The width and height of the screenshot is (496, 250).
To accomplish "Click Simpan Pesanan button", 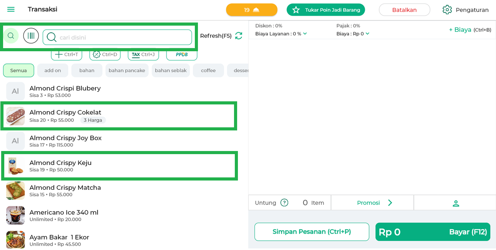I will point(312,232).
